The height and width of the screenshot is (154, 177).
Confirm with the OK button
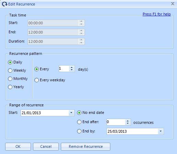tap(18, 146)
